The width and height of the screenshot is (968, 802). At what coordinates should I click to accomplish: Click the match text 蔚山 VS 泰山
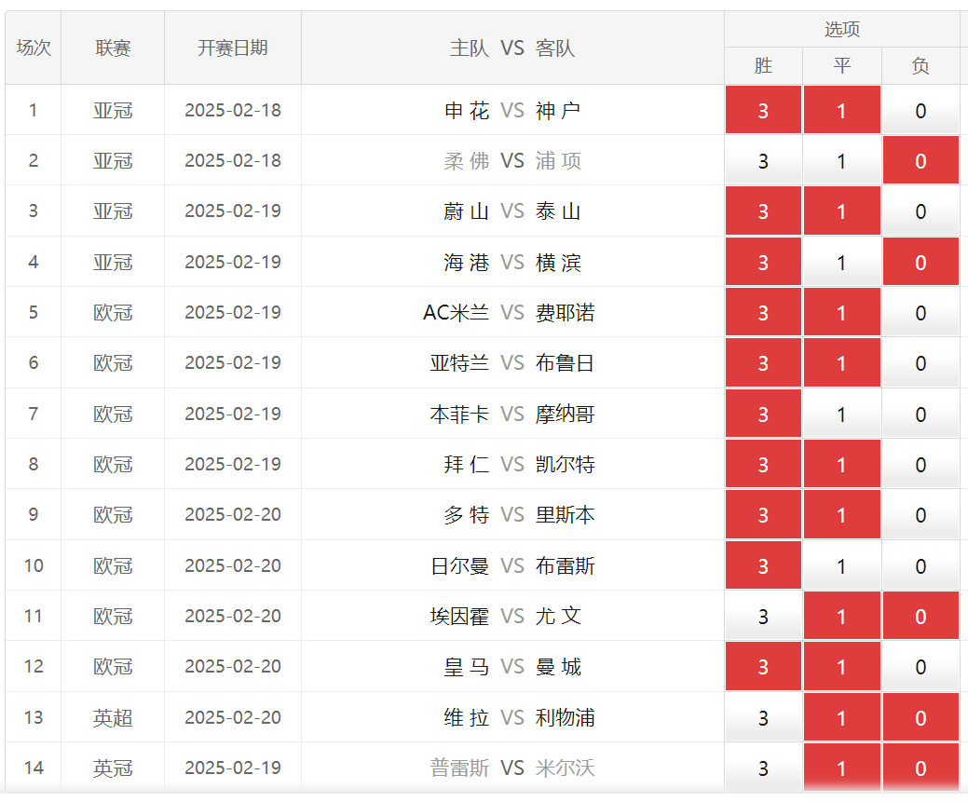point(512,211)
